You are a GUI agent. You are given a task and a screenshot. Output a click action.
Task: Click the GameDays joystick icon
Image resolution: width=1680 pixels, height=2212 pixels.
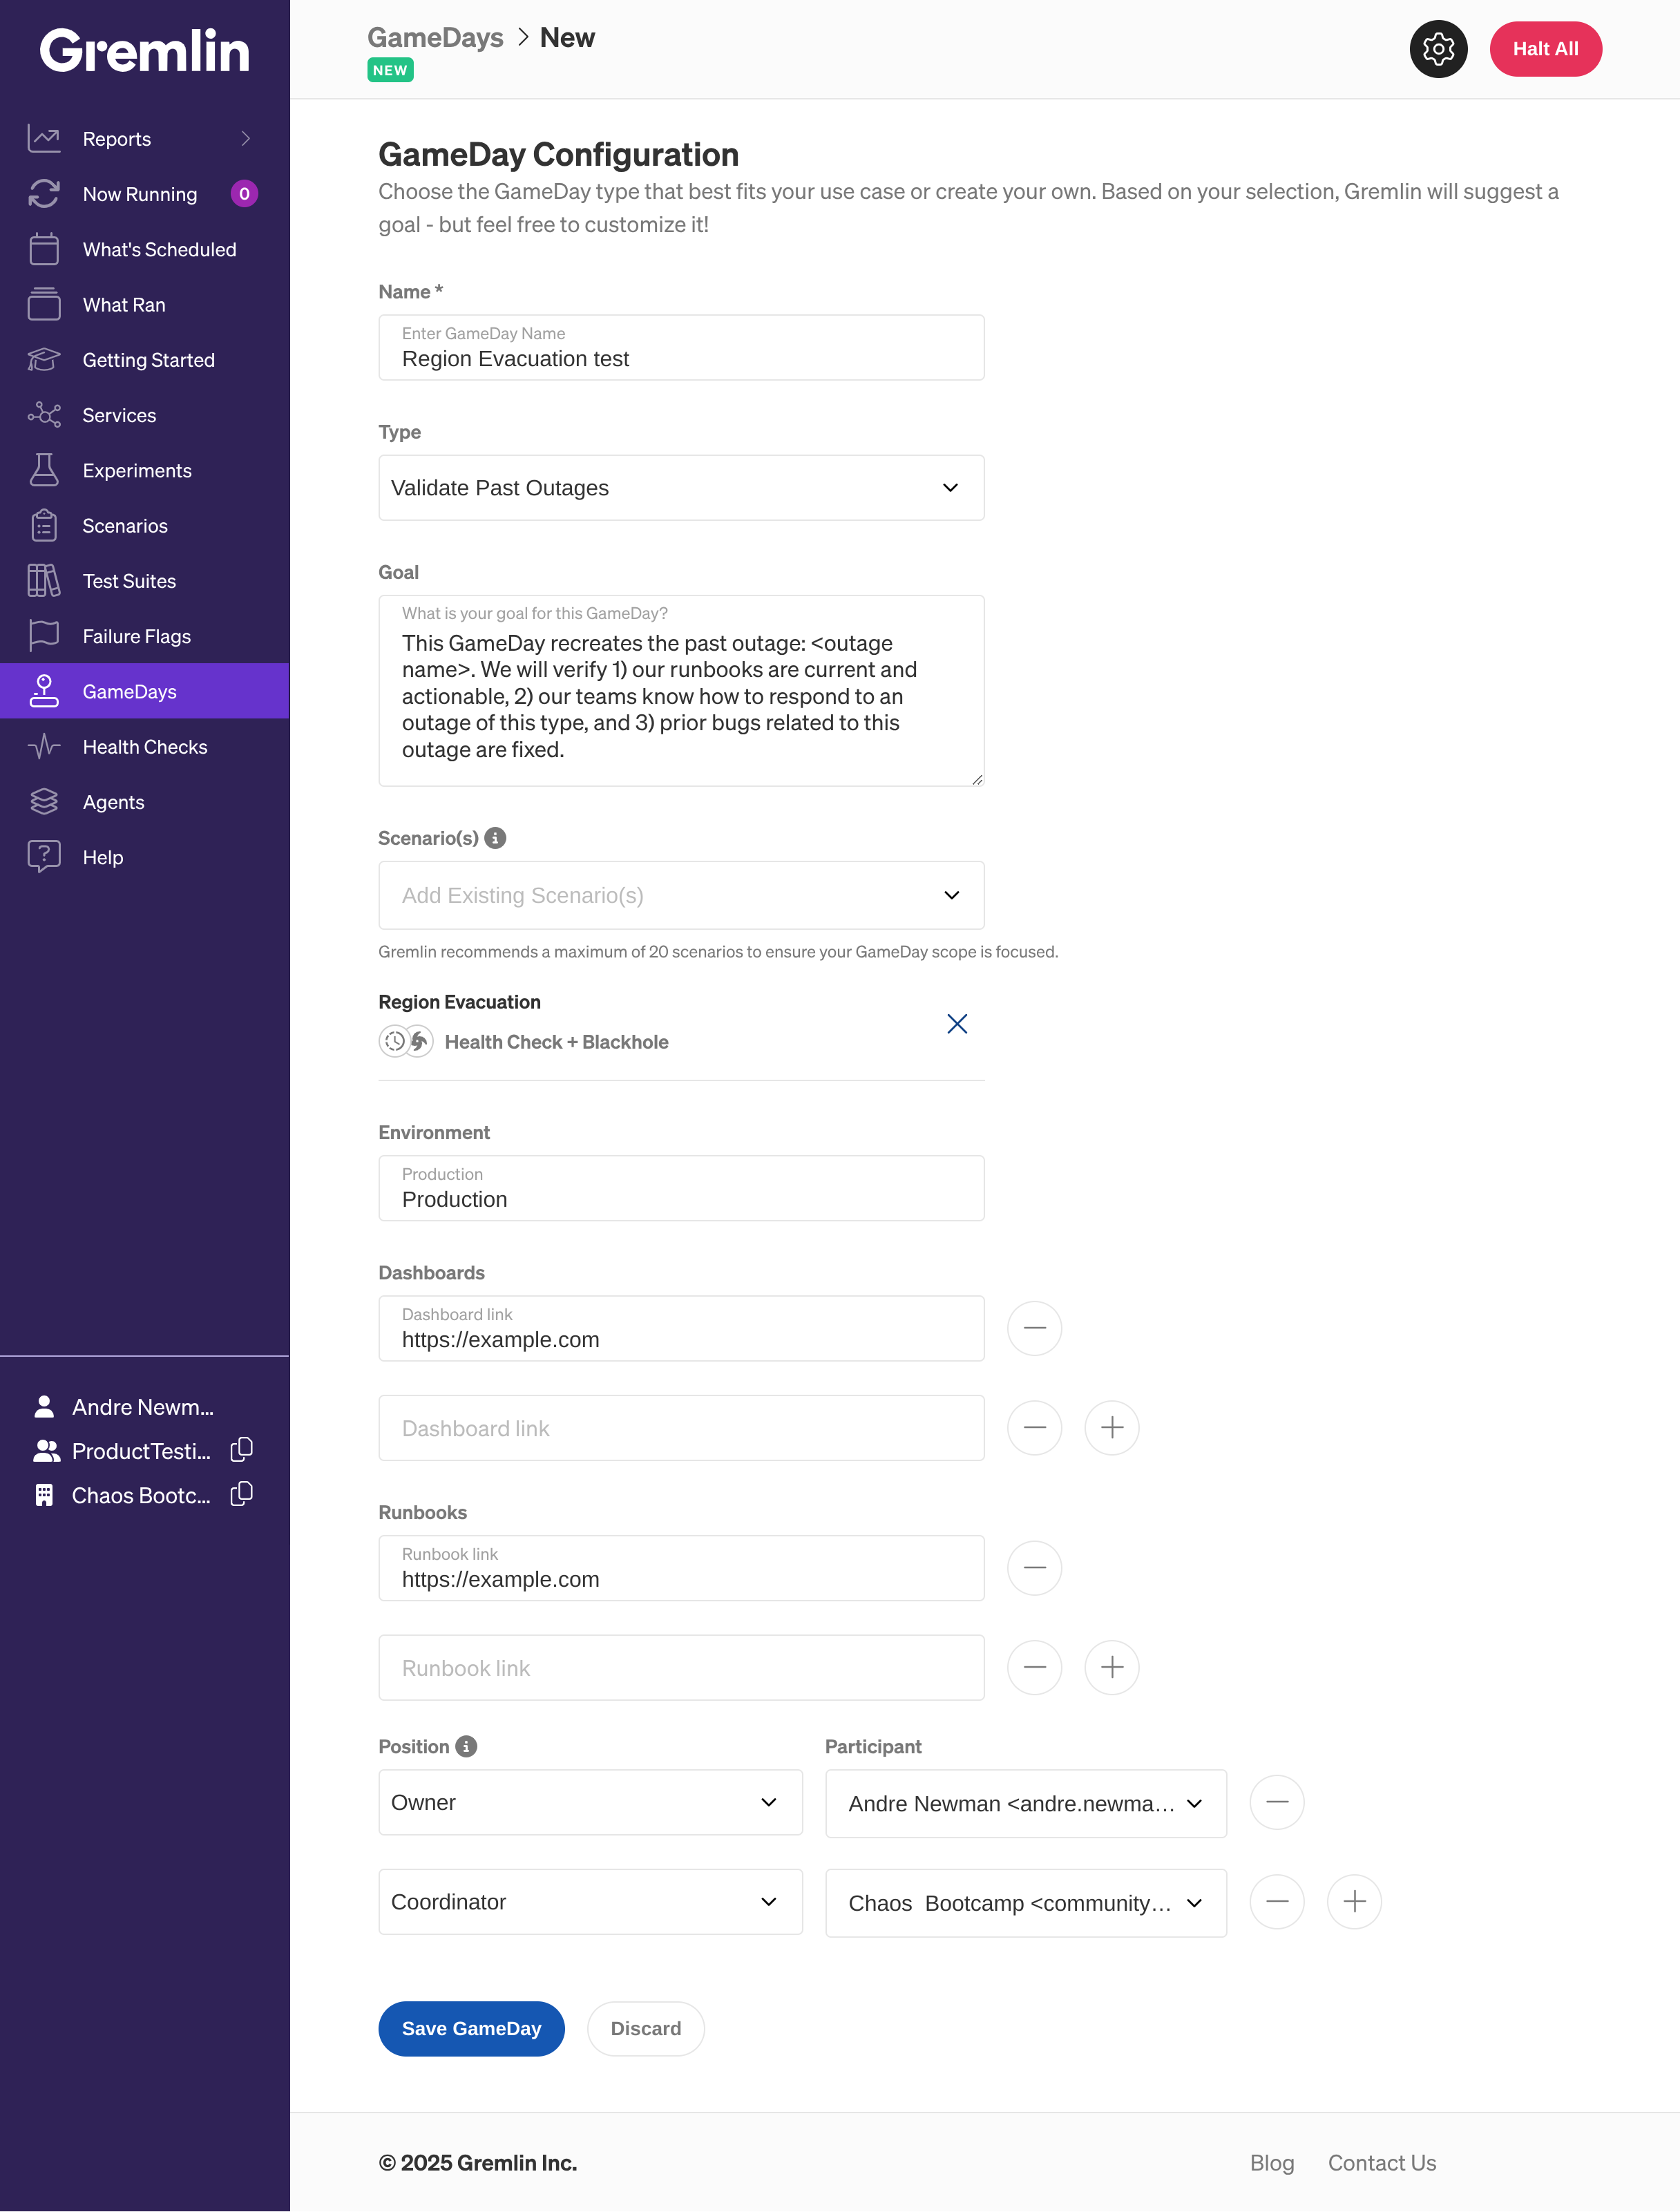(x=44, y=691)
